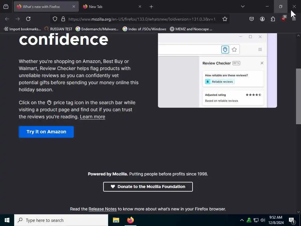The image size is (301, 226).
Task: Go forward one page
Action: 18,19
